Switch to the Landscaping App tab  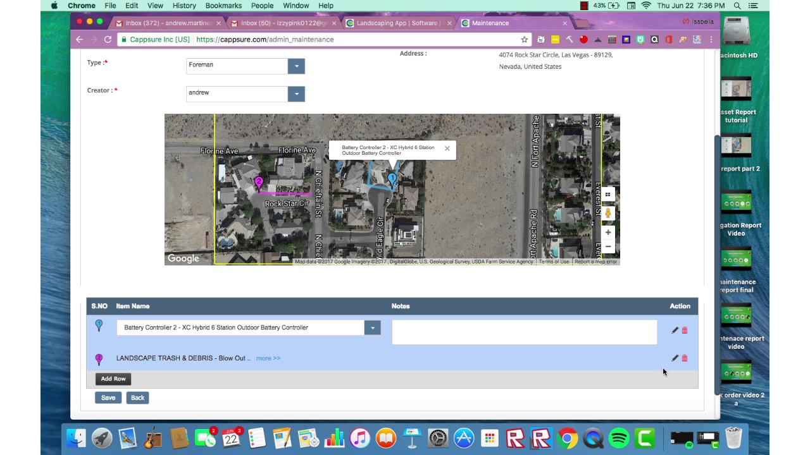click(x=399, y=23)
